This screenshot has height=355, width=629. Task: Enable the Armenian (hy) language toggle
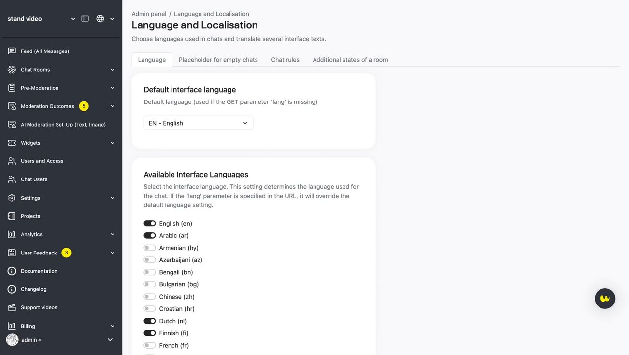[150, 248]
